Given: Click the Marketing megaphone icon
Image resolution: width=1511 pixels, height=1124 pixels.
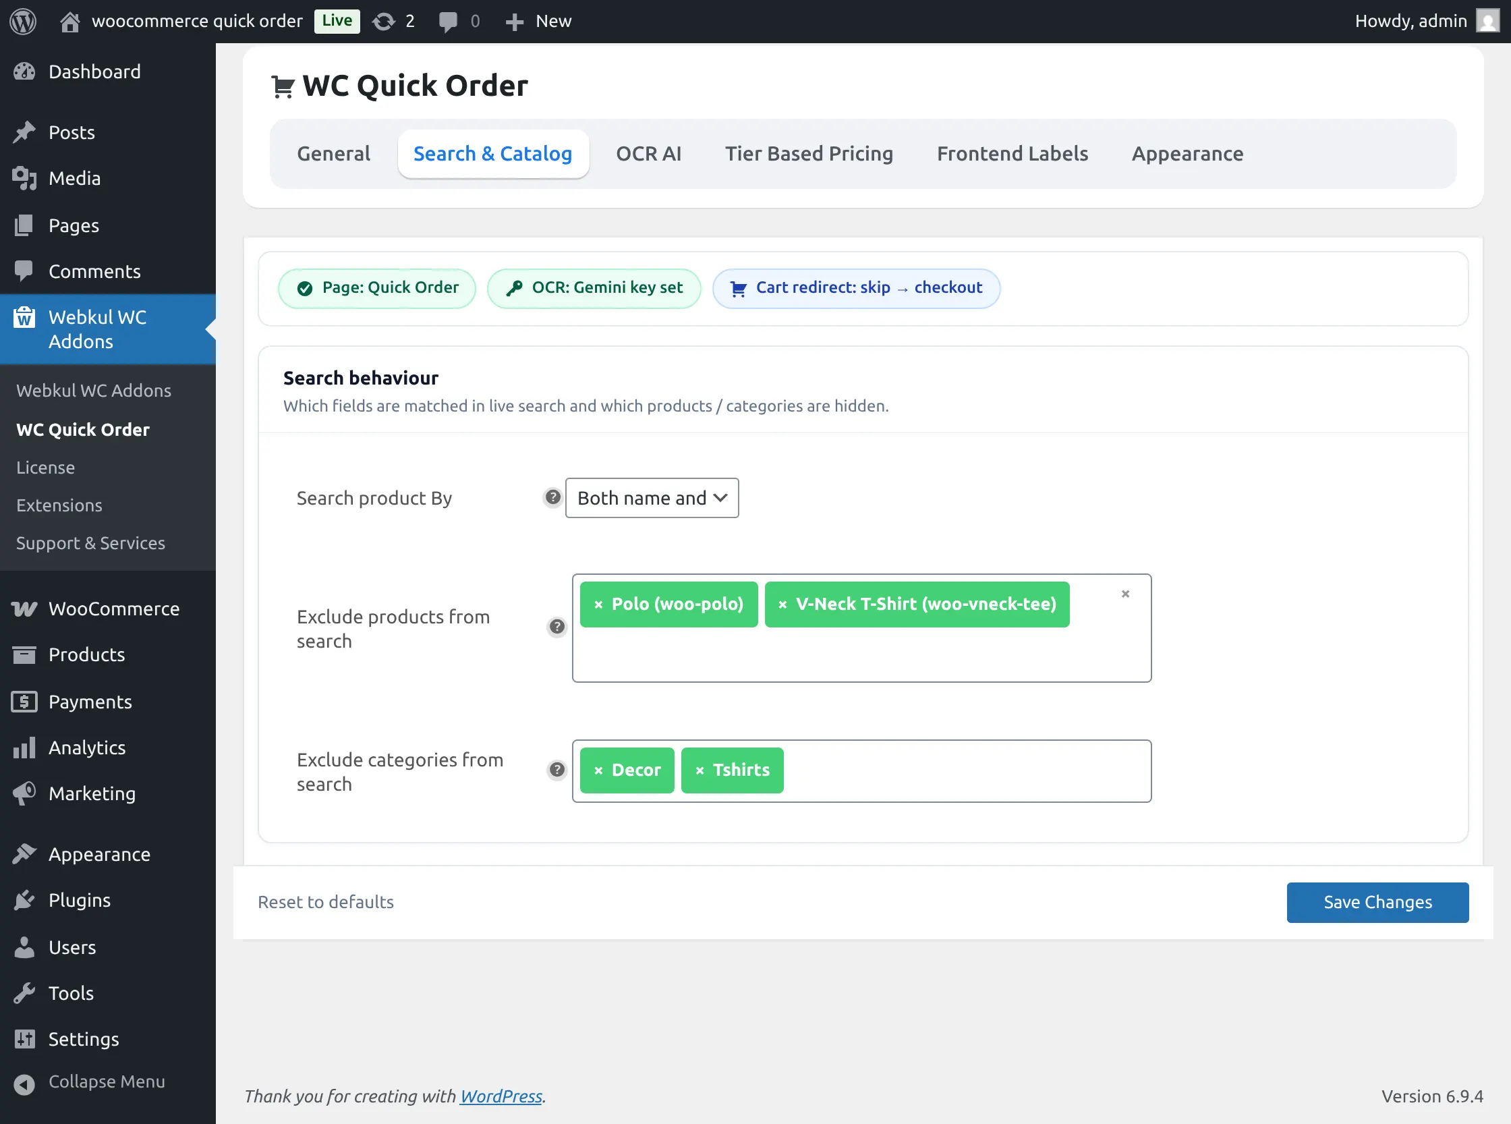Looking at the screenshot, I should click(x=24, y=793).
